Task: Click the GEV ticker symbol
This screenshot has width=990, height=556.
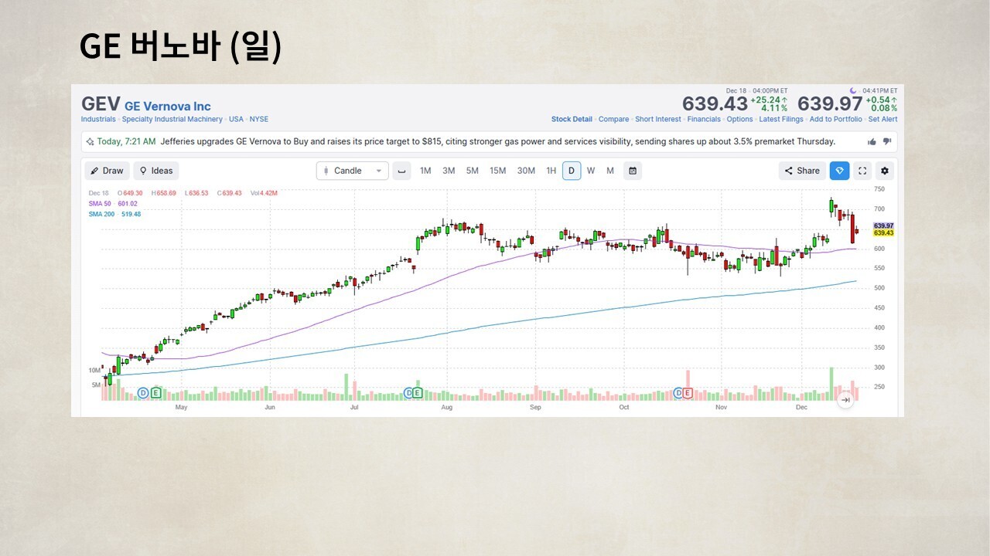Action: [x=101, y=104]
